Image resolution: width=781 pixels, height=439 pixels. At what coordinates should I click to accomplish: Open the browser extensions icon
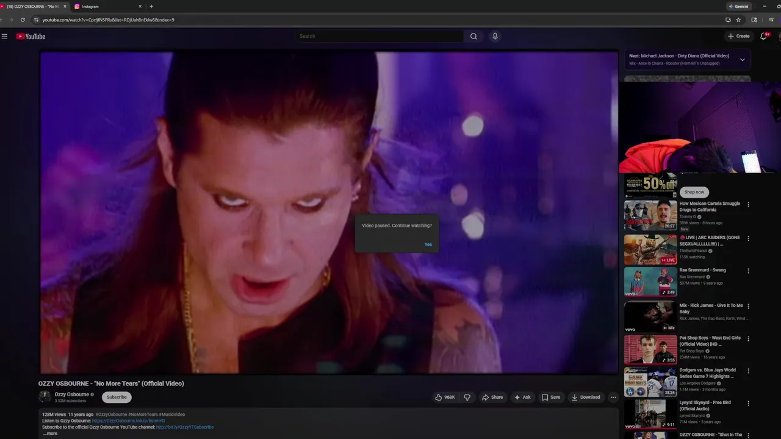pos(754,20)
